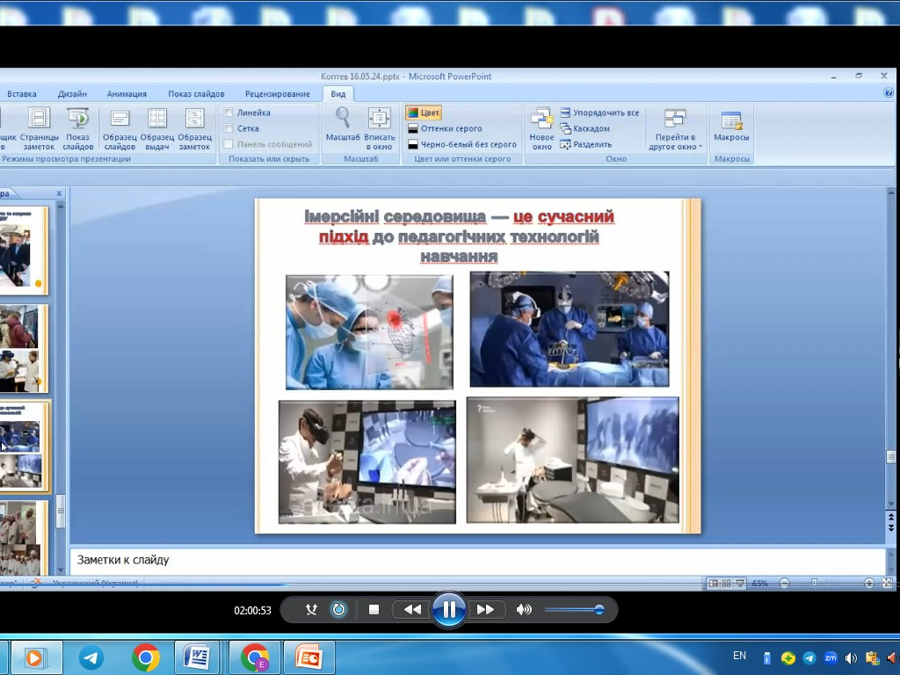Select the operating room surgery picture
Viewport: 900px width, 675px height.
pos(570,330)
